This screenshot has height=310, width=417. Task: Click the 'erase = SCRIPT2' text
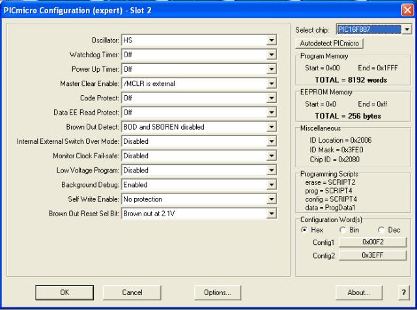pos(330,182)
